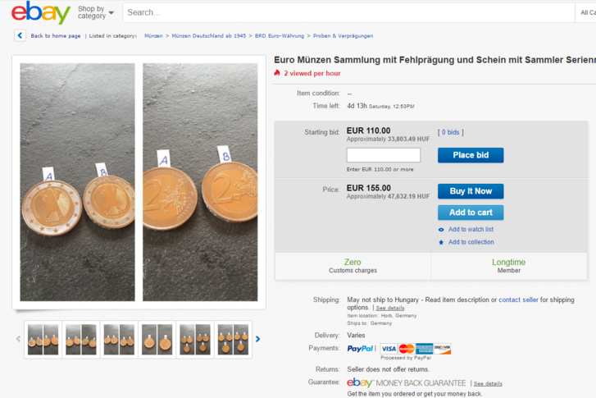Click the eBay Money Back Guarantee logo
Image resolution: width=596 pixels, height=398 pixels.
[407, 382]
